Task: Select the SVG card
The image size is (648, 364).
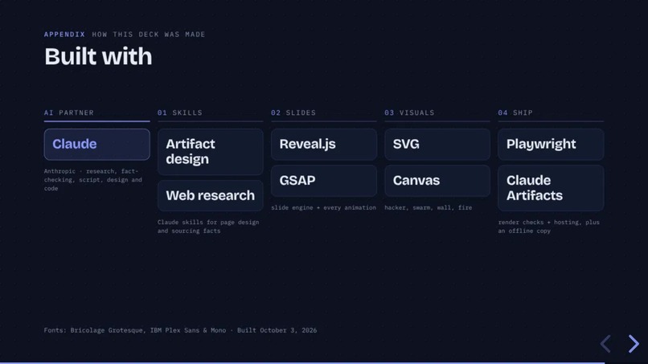Action: coord(437,144)
